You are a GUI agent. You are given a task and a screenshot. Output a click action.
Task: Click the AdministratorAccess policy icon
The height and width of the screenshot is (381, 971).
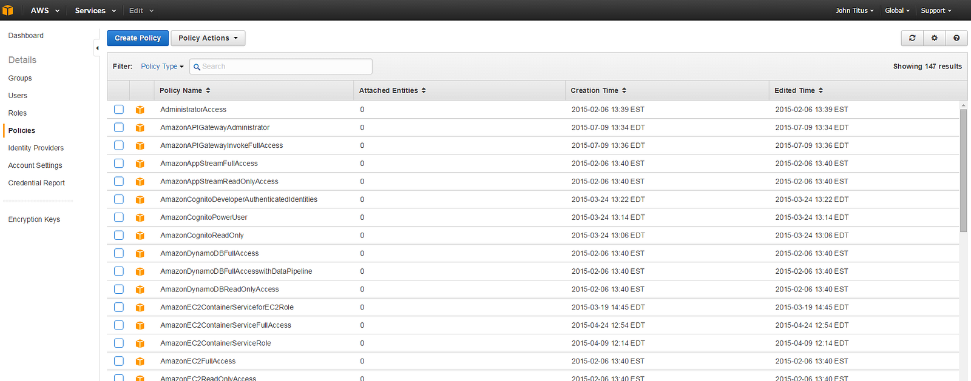(x=140, y=110)
